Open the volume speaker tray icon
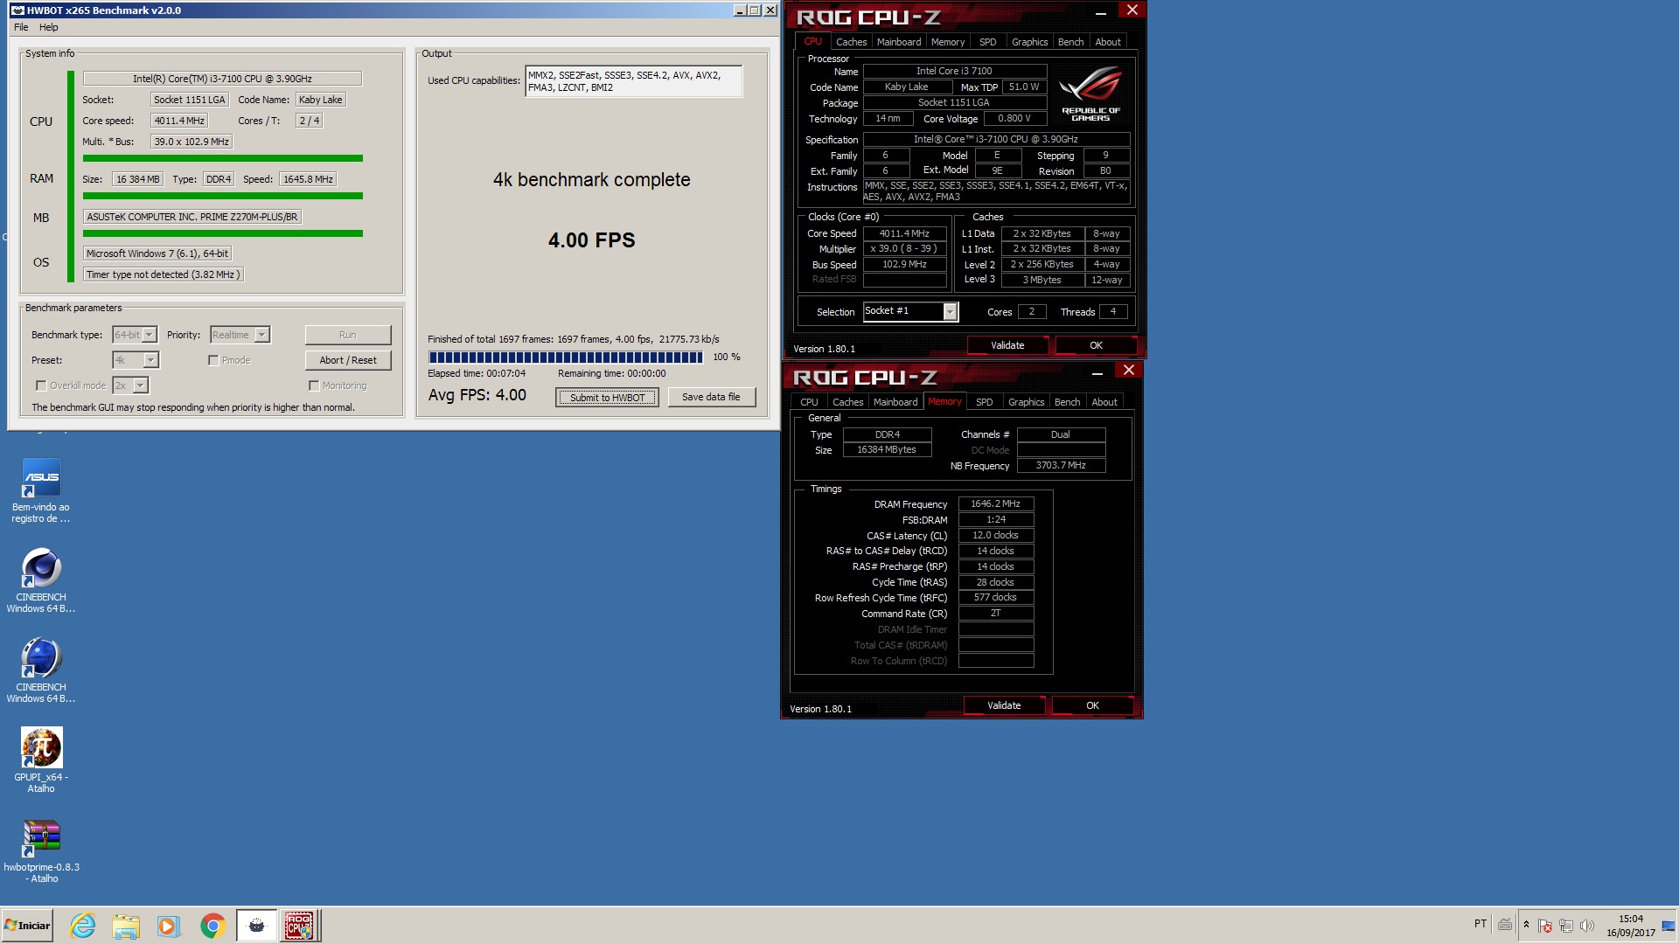The height and width of the screenshot is (944, 1679). tap(1587, 926)
